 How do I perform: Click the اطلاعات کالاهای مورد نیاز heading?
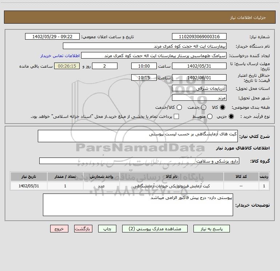coord(243,148)
